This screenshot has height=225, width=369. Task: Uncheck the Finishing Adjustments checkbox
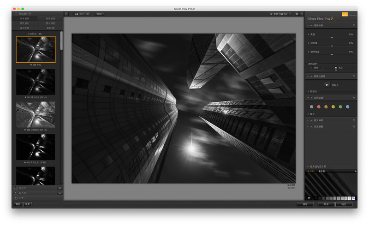click(x=311, y=126)
